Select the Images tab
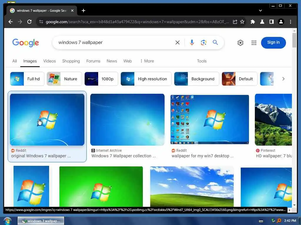 pyautogui.click(x=30, y=61)
